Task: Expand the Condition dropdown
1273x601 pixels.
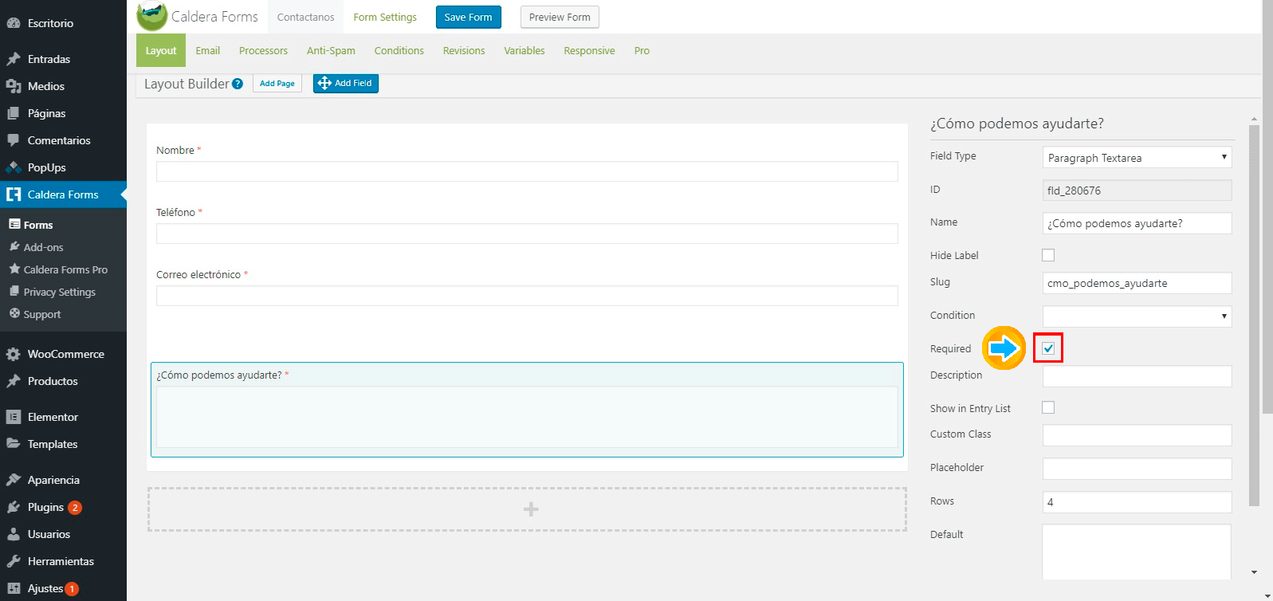Action: [x=1137, y=316]
